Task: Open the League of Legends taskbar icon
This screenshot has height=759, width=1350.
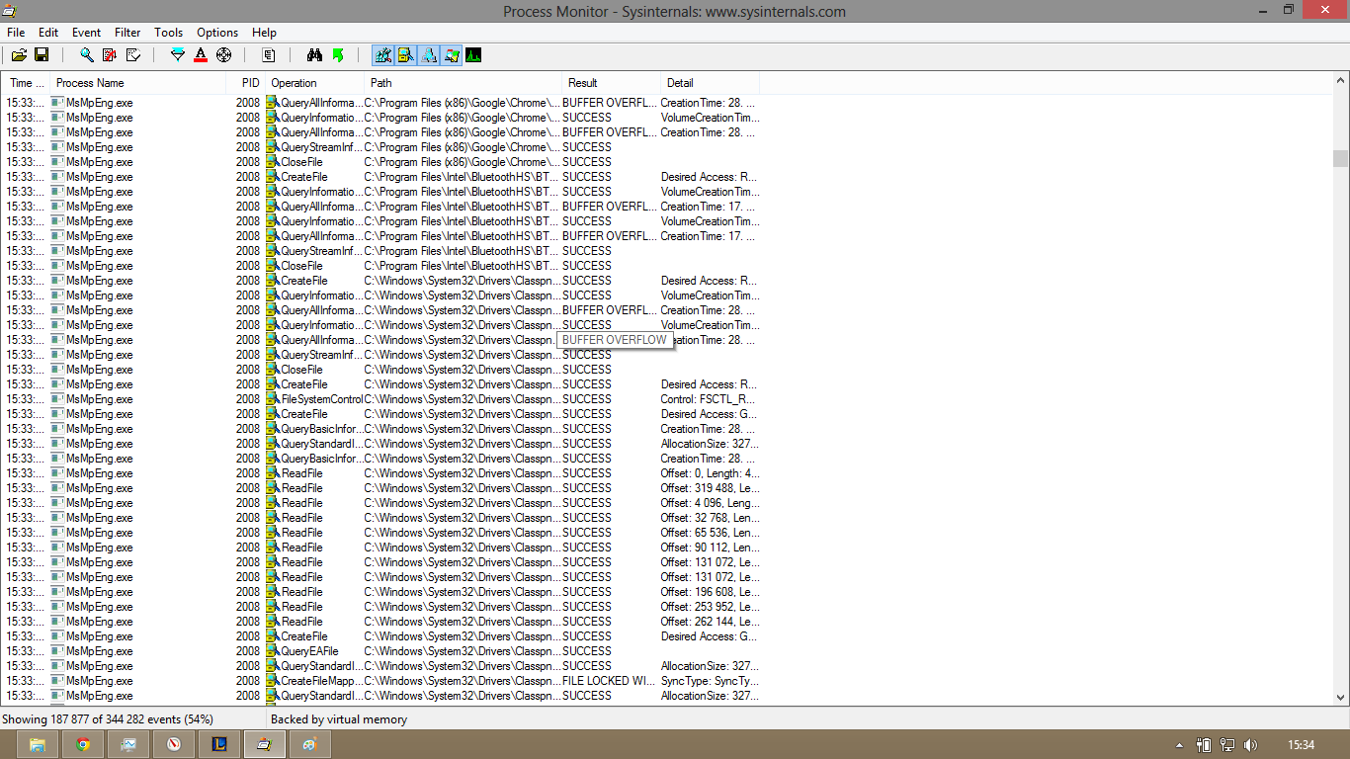Action: [x=219, y=744]
